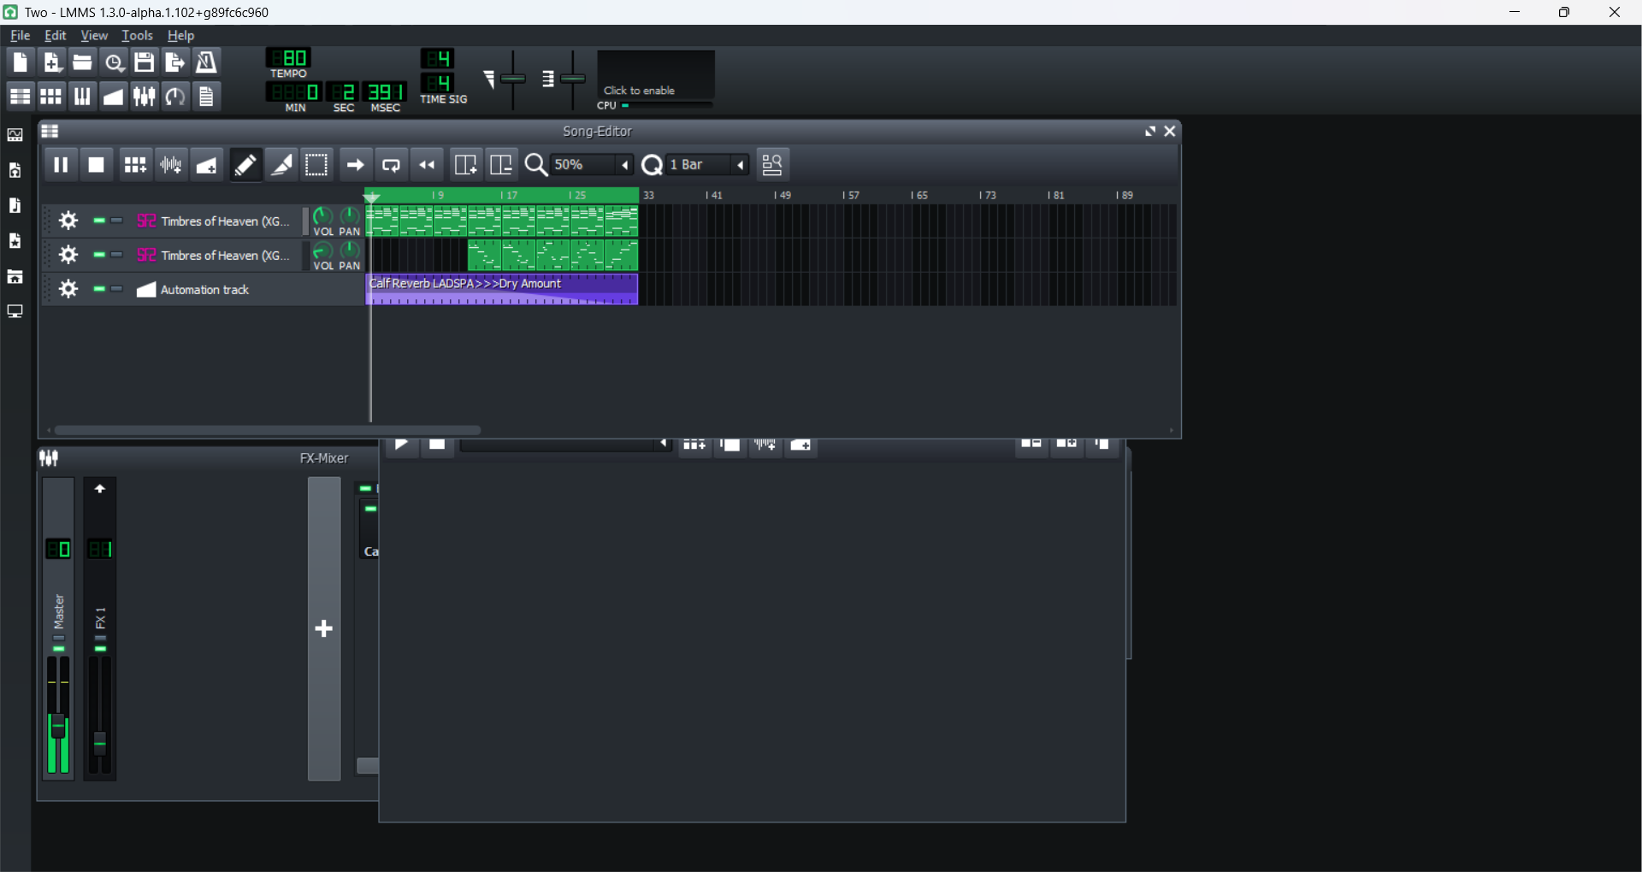Choose behaviour-at-stop option in Song-Editor

tap(428, 165)
